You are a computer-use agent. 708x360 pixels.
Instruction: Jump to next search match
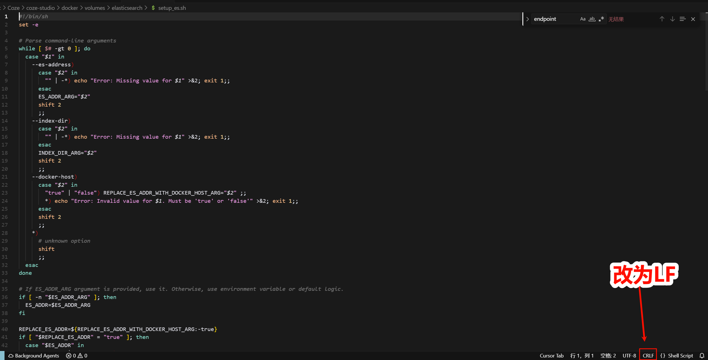[x=673, y=19]
